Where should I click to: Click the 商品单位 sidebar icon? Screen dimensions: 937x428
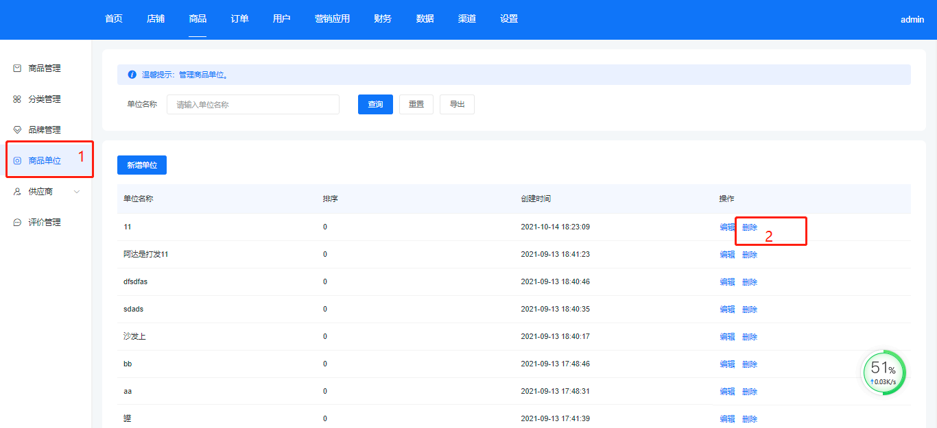pos(17,161)
